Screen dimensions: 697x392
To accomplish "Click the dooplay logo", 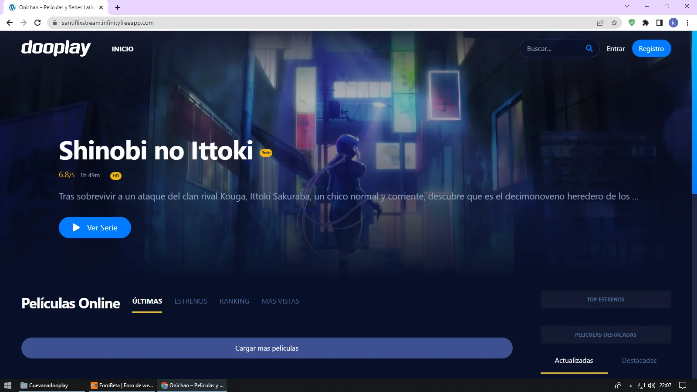I will tap(56, 48).
